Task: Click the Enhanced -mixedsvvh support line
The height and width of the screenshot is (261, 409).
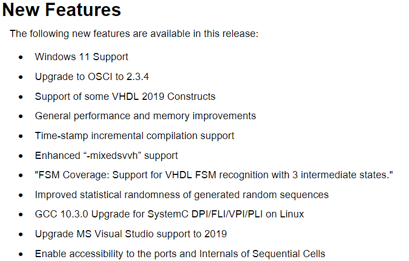Action: pos(107,156)
